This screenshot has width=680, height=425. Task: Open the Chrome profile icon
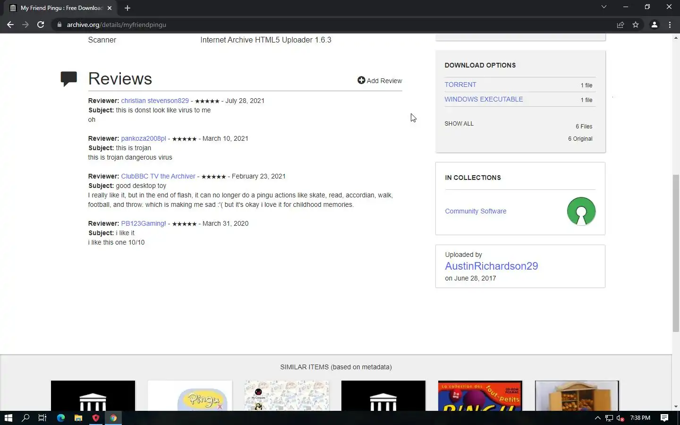654,25
